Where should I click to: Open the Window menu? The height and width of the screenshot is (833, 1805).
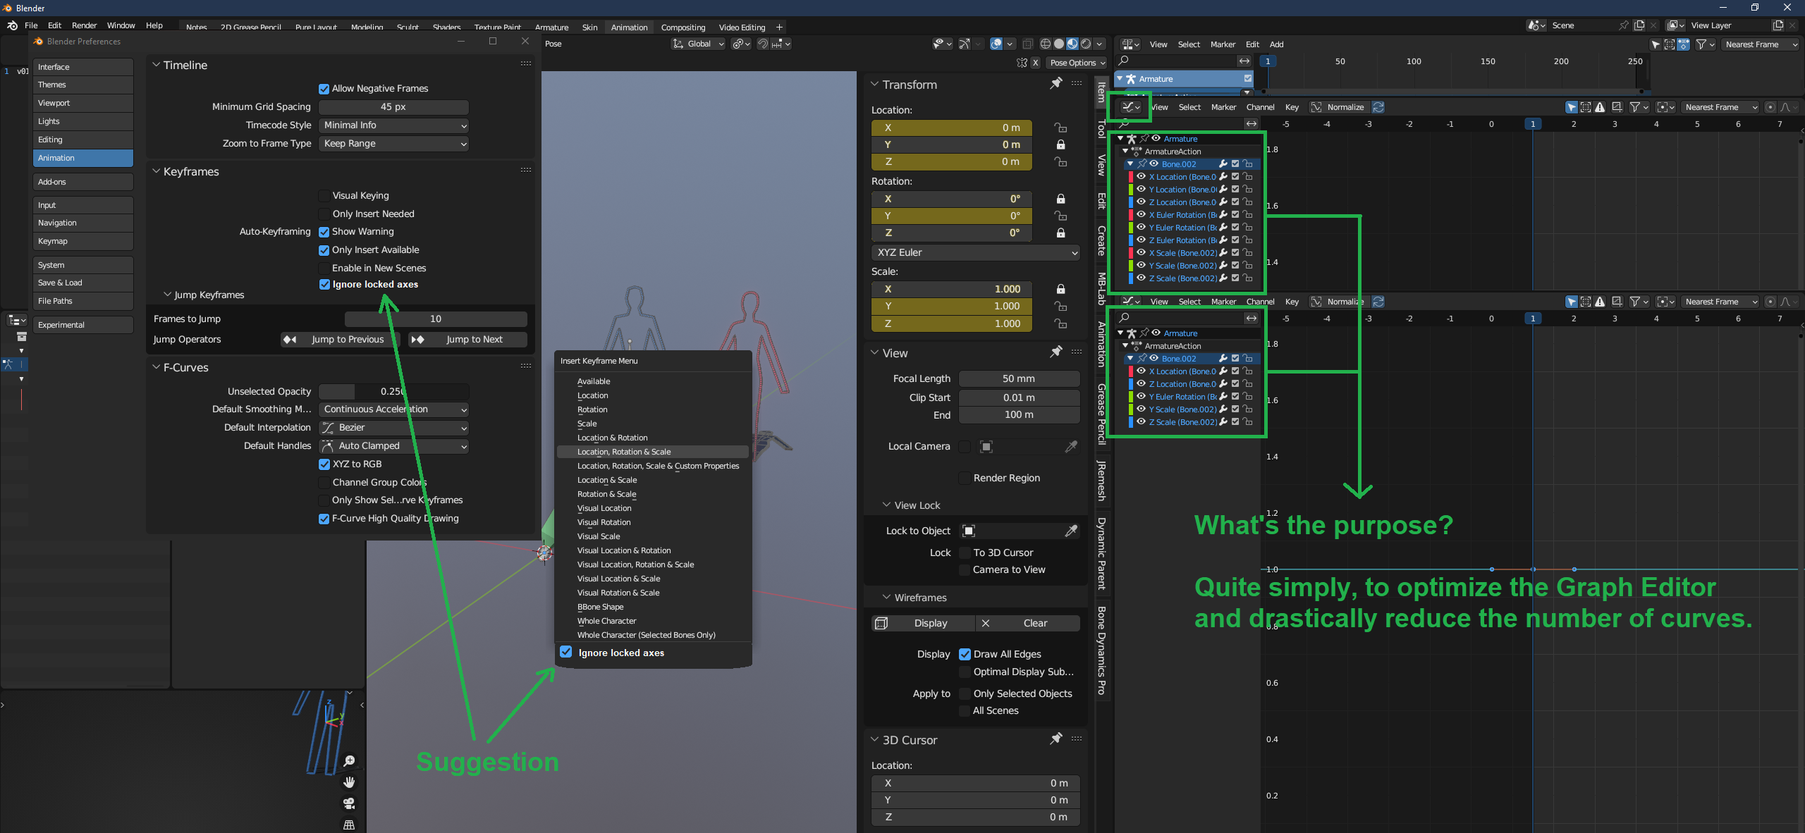(x=121, y=25)
